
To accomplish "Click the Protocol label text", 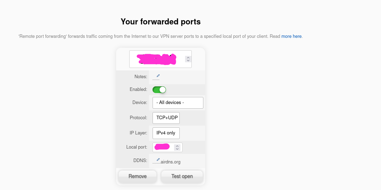I will [x=138, y=117].
